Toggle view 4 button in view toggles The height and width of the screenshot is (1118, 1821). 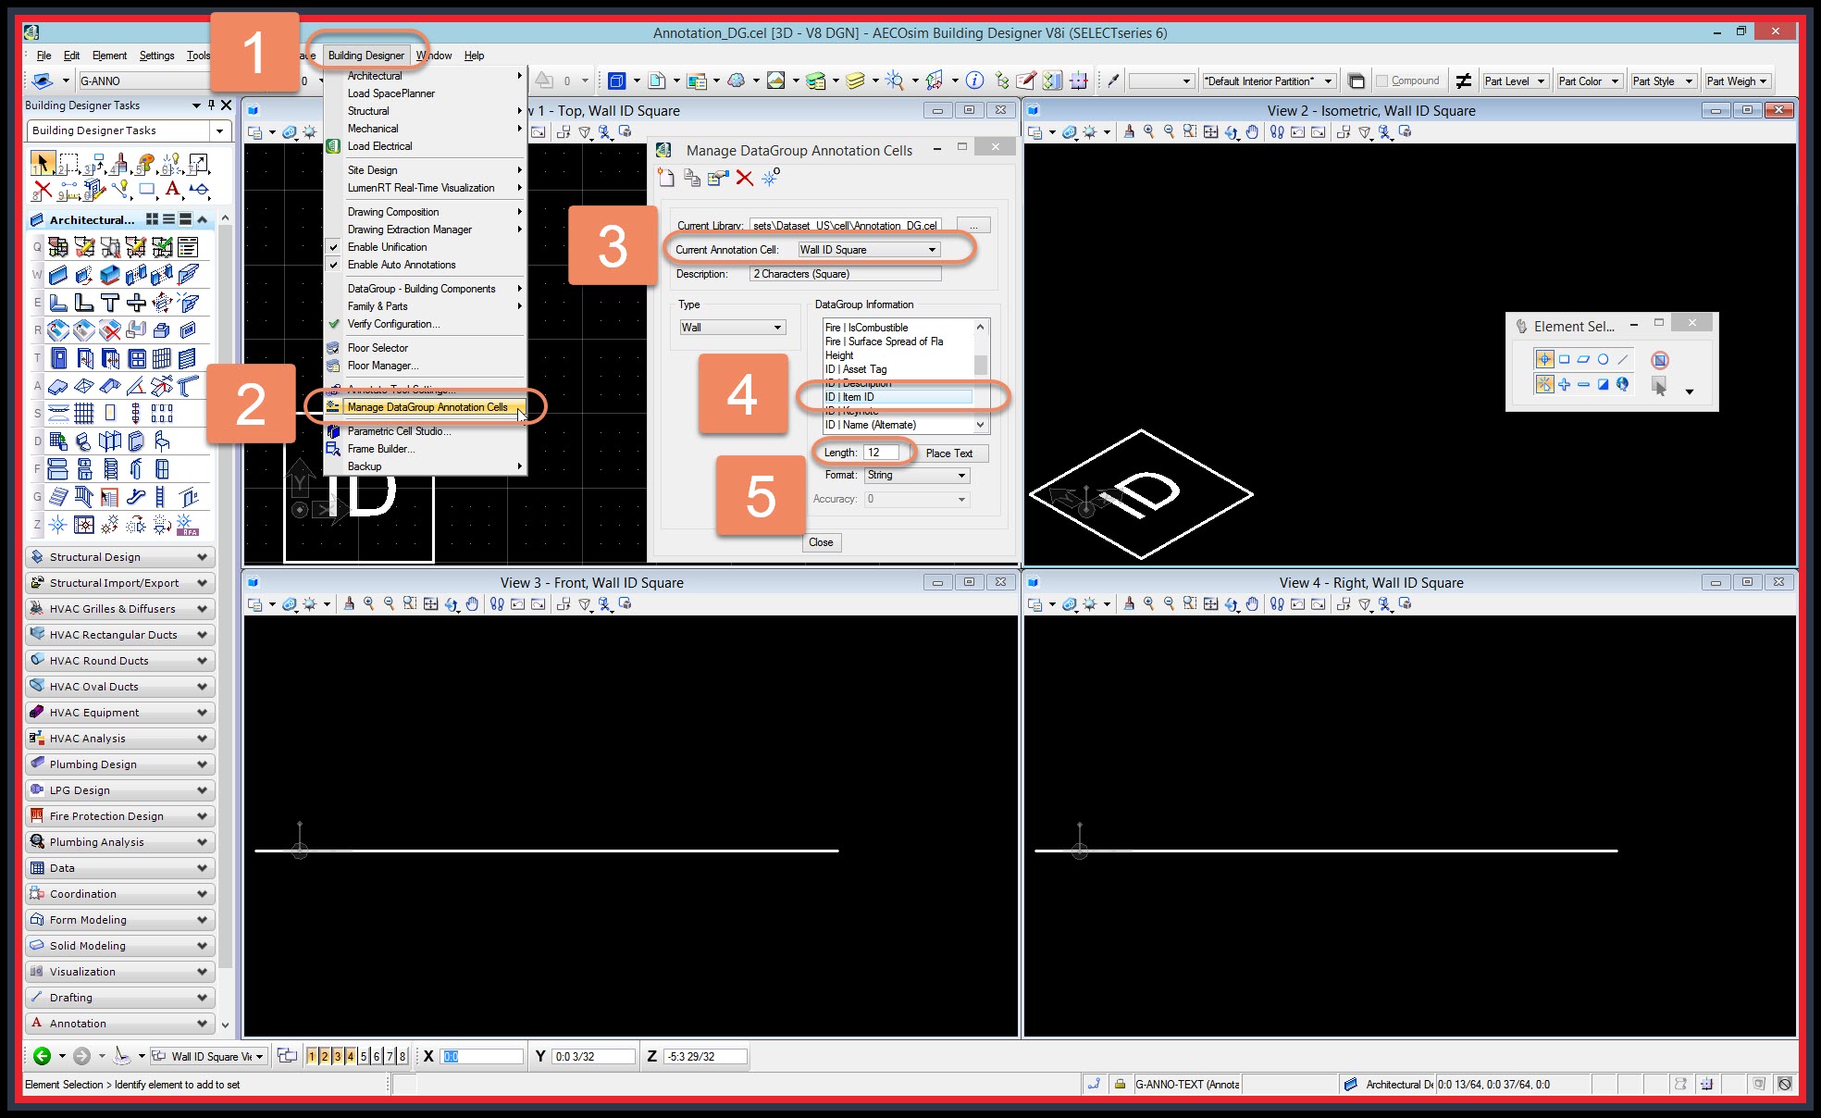[351, 1056]
